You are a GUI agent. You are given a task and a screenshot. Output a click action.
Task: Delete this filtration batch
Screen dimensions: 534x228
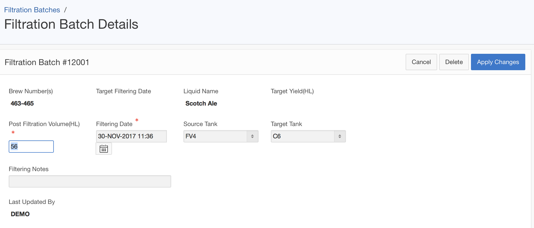[x=454, y=62]
